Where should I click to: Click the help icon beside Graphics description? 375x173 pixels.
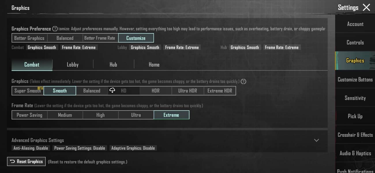pos(243,82)
